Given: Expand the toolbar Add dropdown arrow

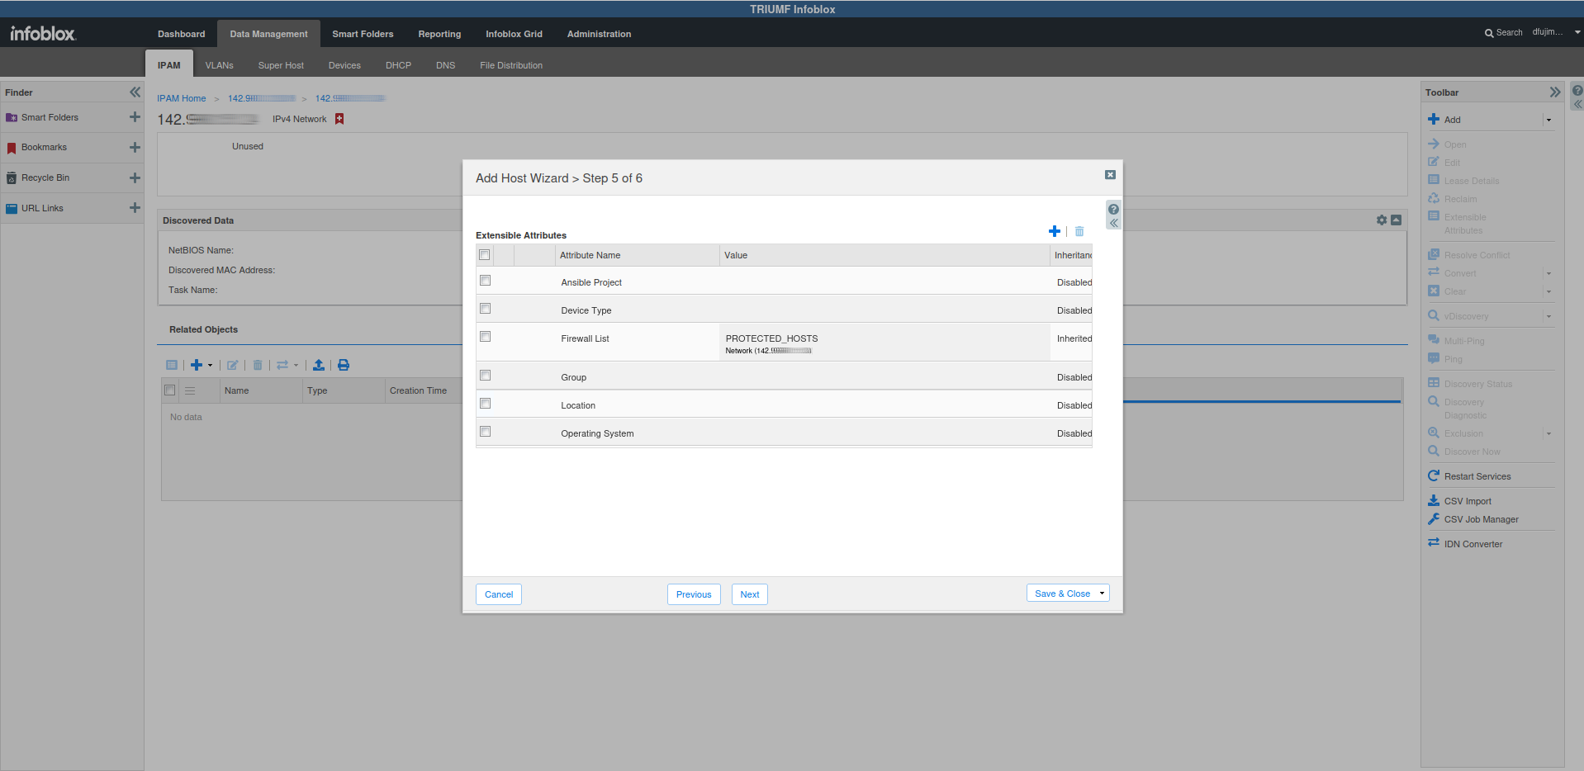Looking at the screenshot, I should 1548,120.
